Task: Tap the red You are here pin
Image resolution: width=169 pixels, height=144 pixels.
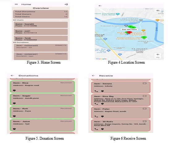Action: coord(129,32)
